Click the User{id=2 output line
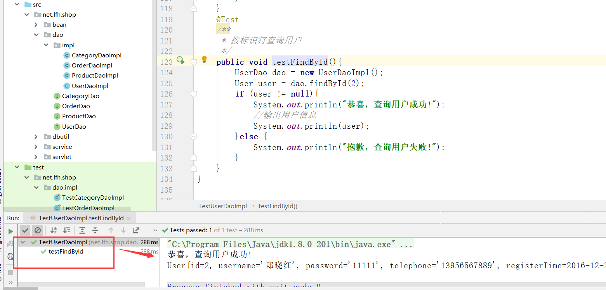This screenshot has height=290, width=606. (386, 266)
